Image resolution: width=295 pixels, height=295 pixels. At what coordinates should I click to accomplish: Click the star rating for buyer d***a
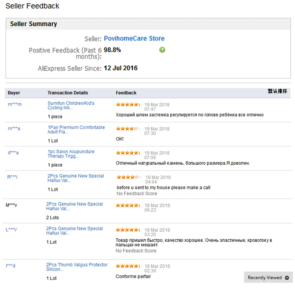(128, 153)
